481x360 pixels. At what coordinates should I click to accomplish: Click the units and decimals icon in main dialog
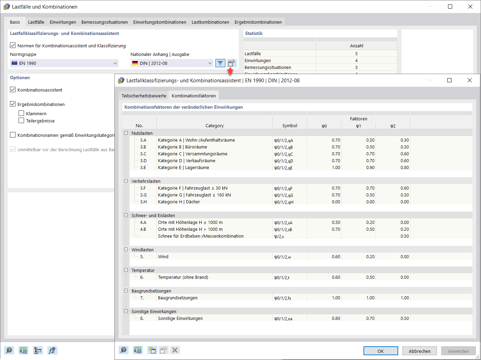pyautogui.click(x=23, y=350)
